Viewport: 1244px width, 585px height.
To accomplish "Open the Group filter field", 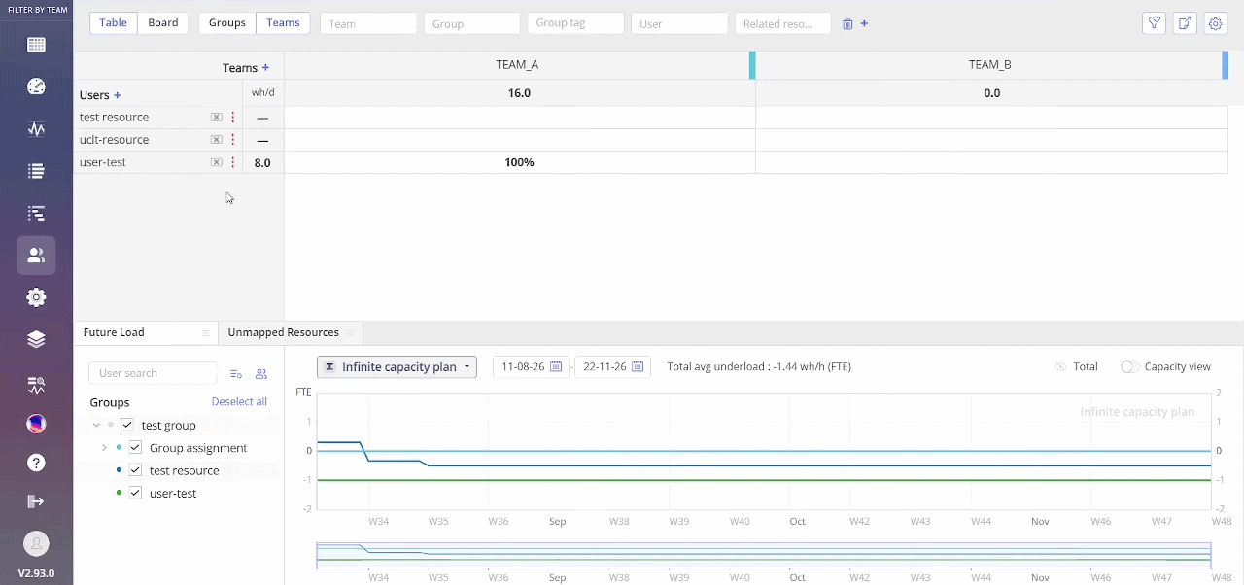I will point(472,23).
